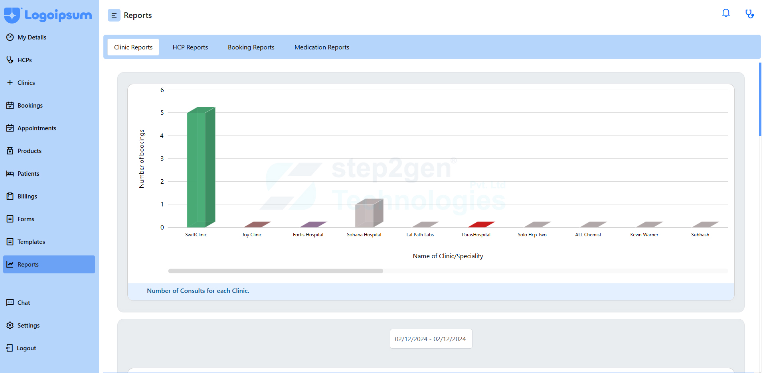Click the Templates document icon

10,241
